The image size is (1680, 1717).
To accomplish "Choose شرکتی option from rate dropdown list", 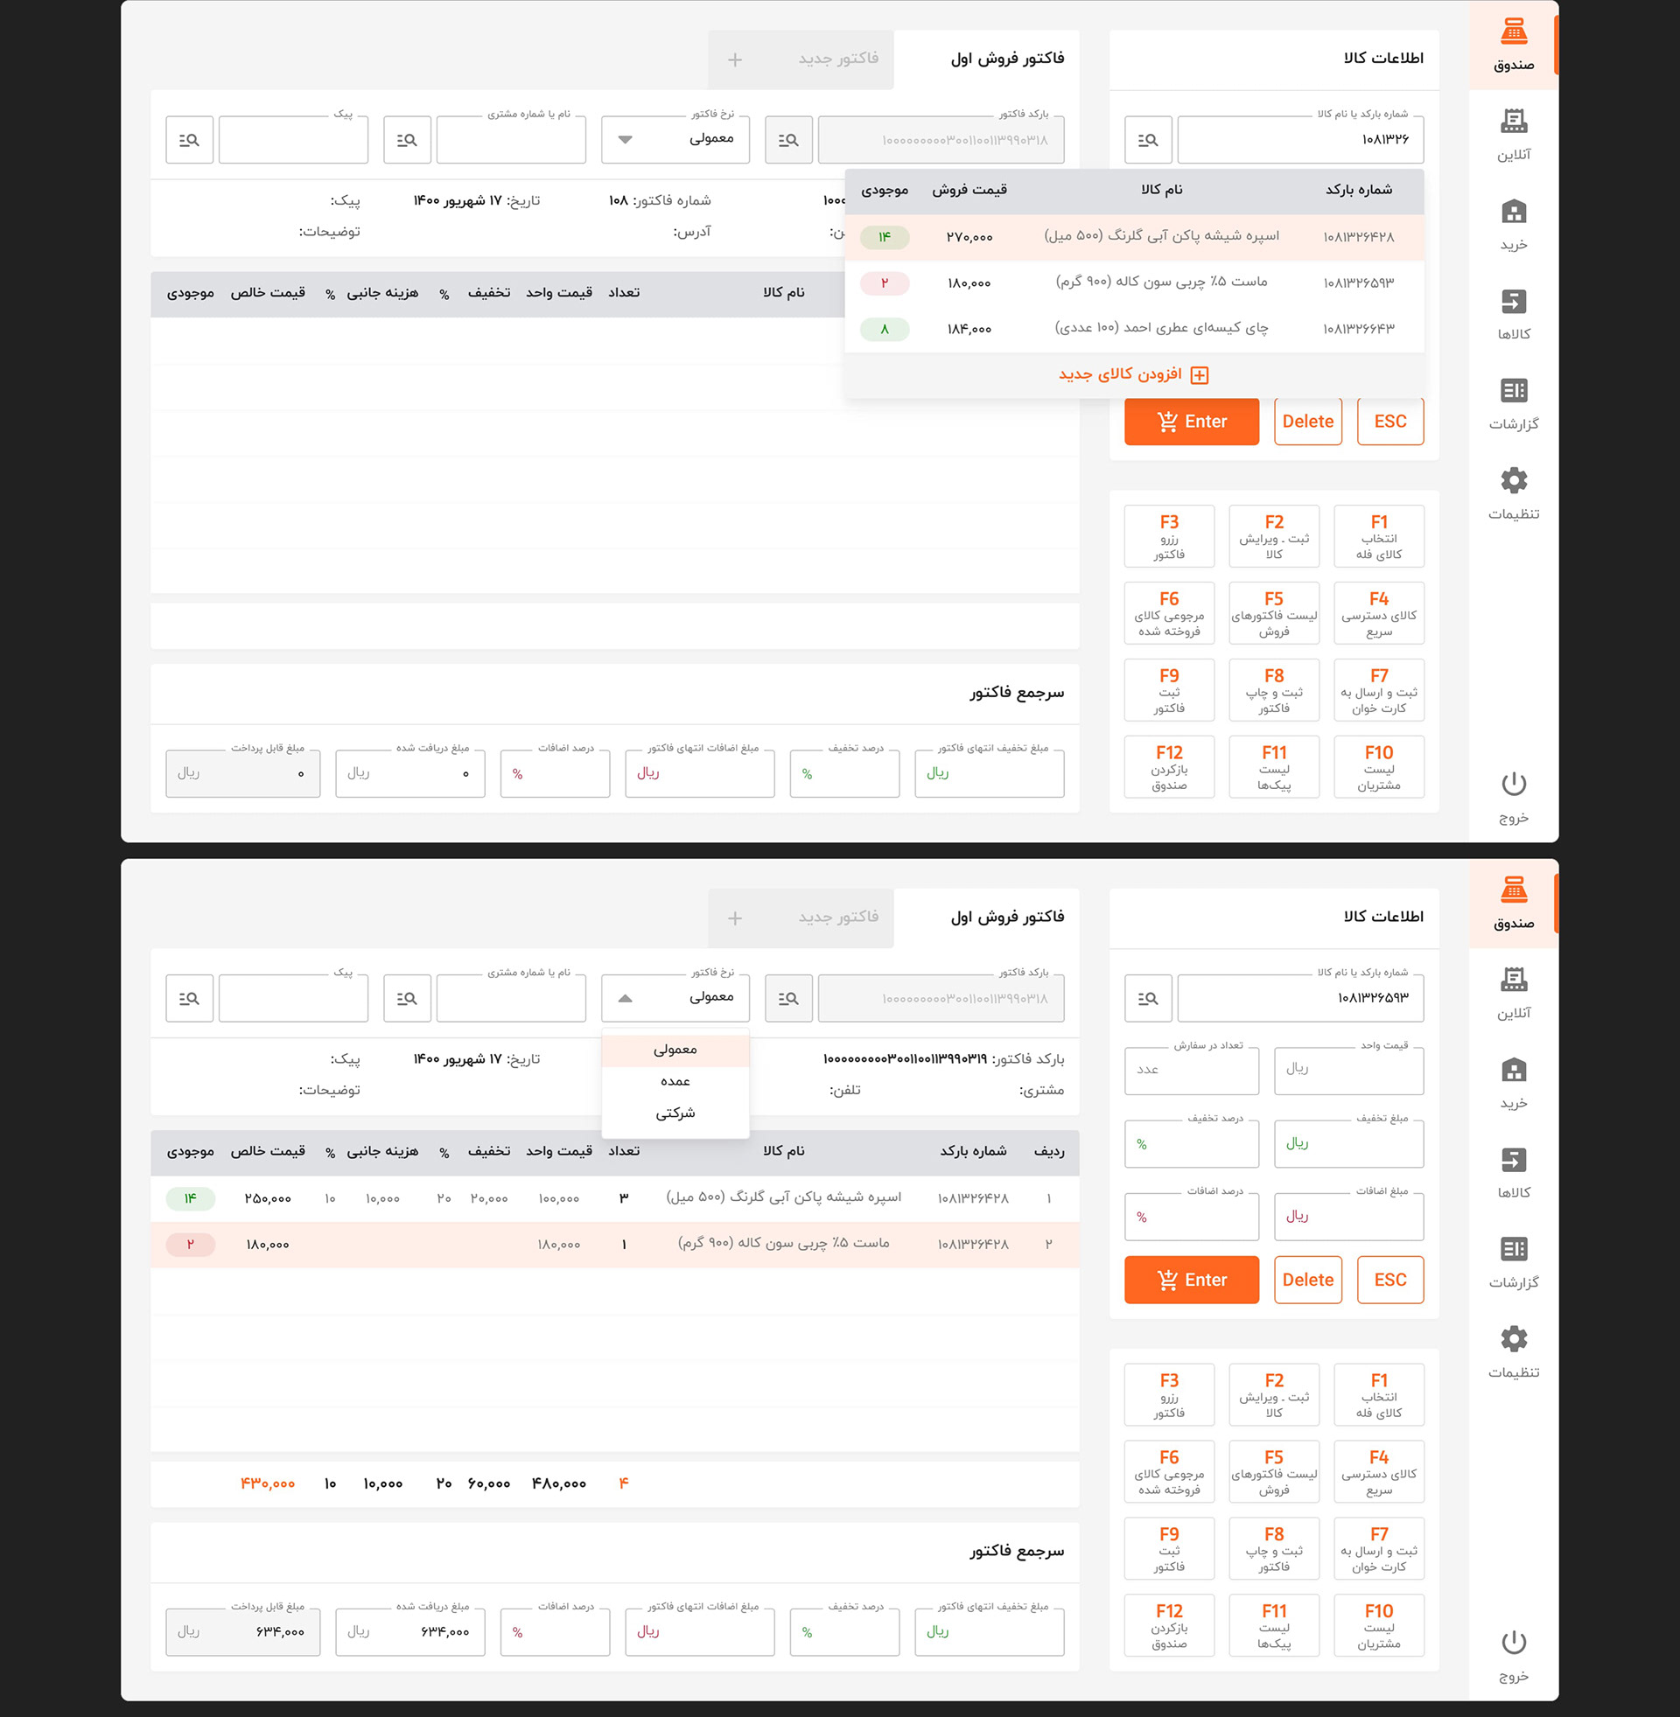I will tap(675, 1113).
